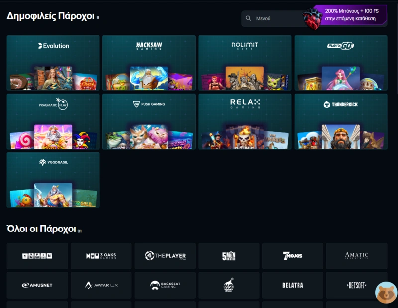Viewport: 398px width, 308px height.
Task: Click the search magnifier icon
Action: (248, 18)
